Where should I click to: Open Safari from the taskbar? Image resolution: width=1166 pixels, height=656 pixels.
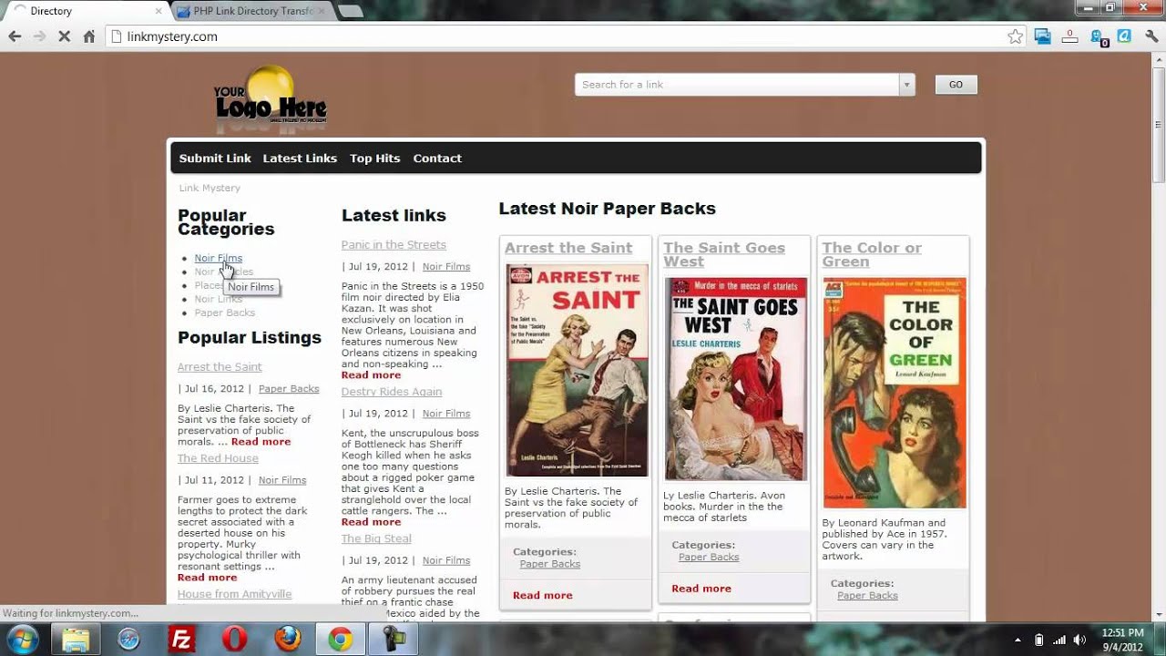128,639
